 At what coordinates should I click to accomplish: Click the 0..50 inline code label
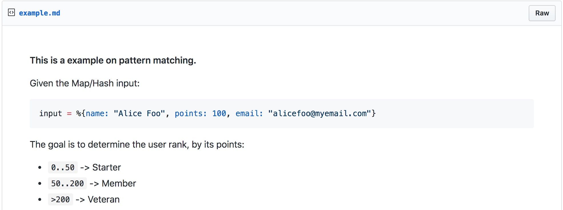coord(63,167)
